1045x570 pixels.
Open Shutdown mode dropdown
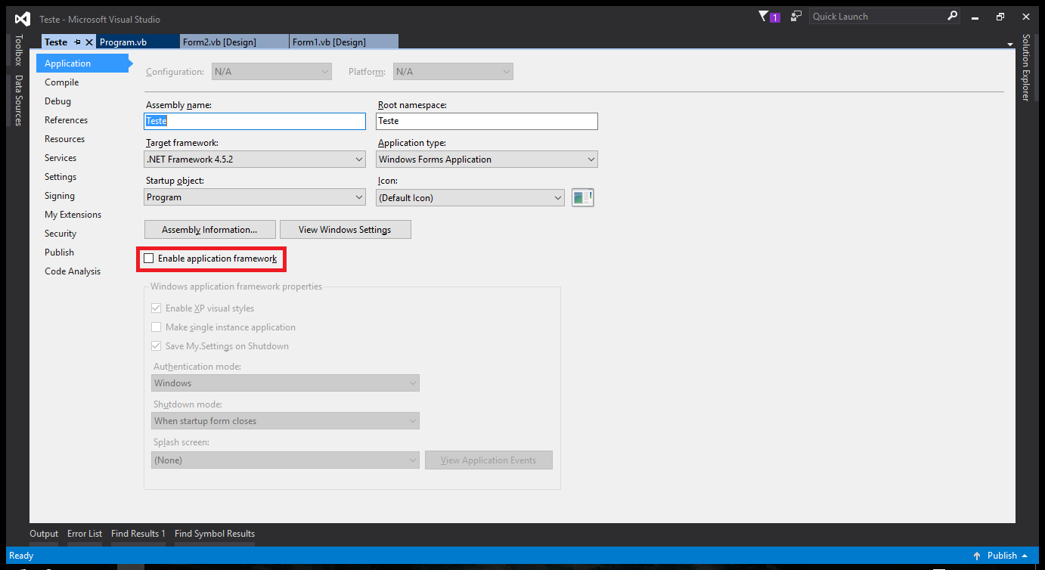coord(285,421)
